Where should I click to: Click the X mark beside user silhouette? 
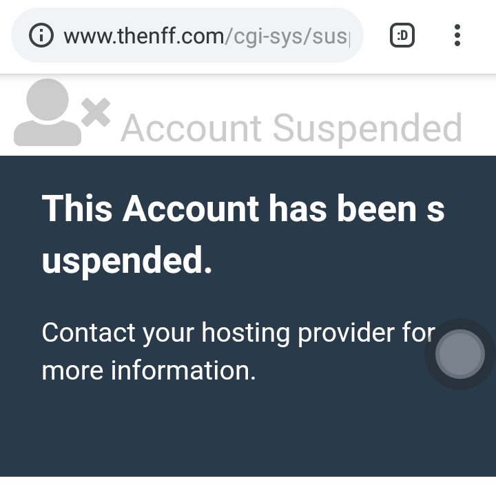coord(96,112)
